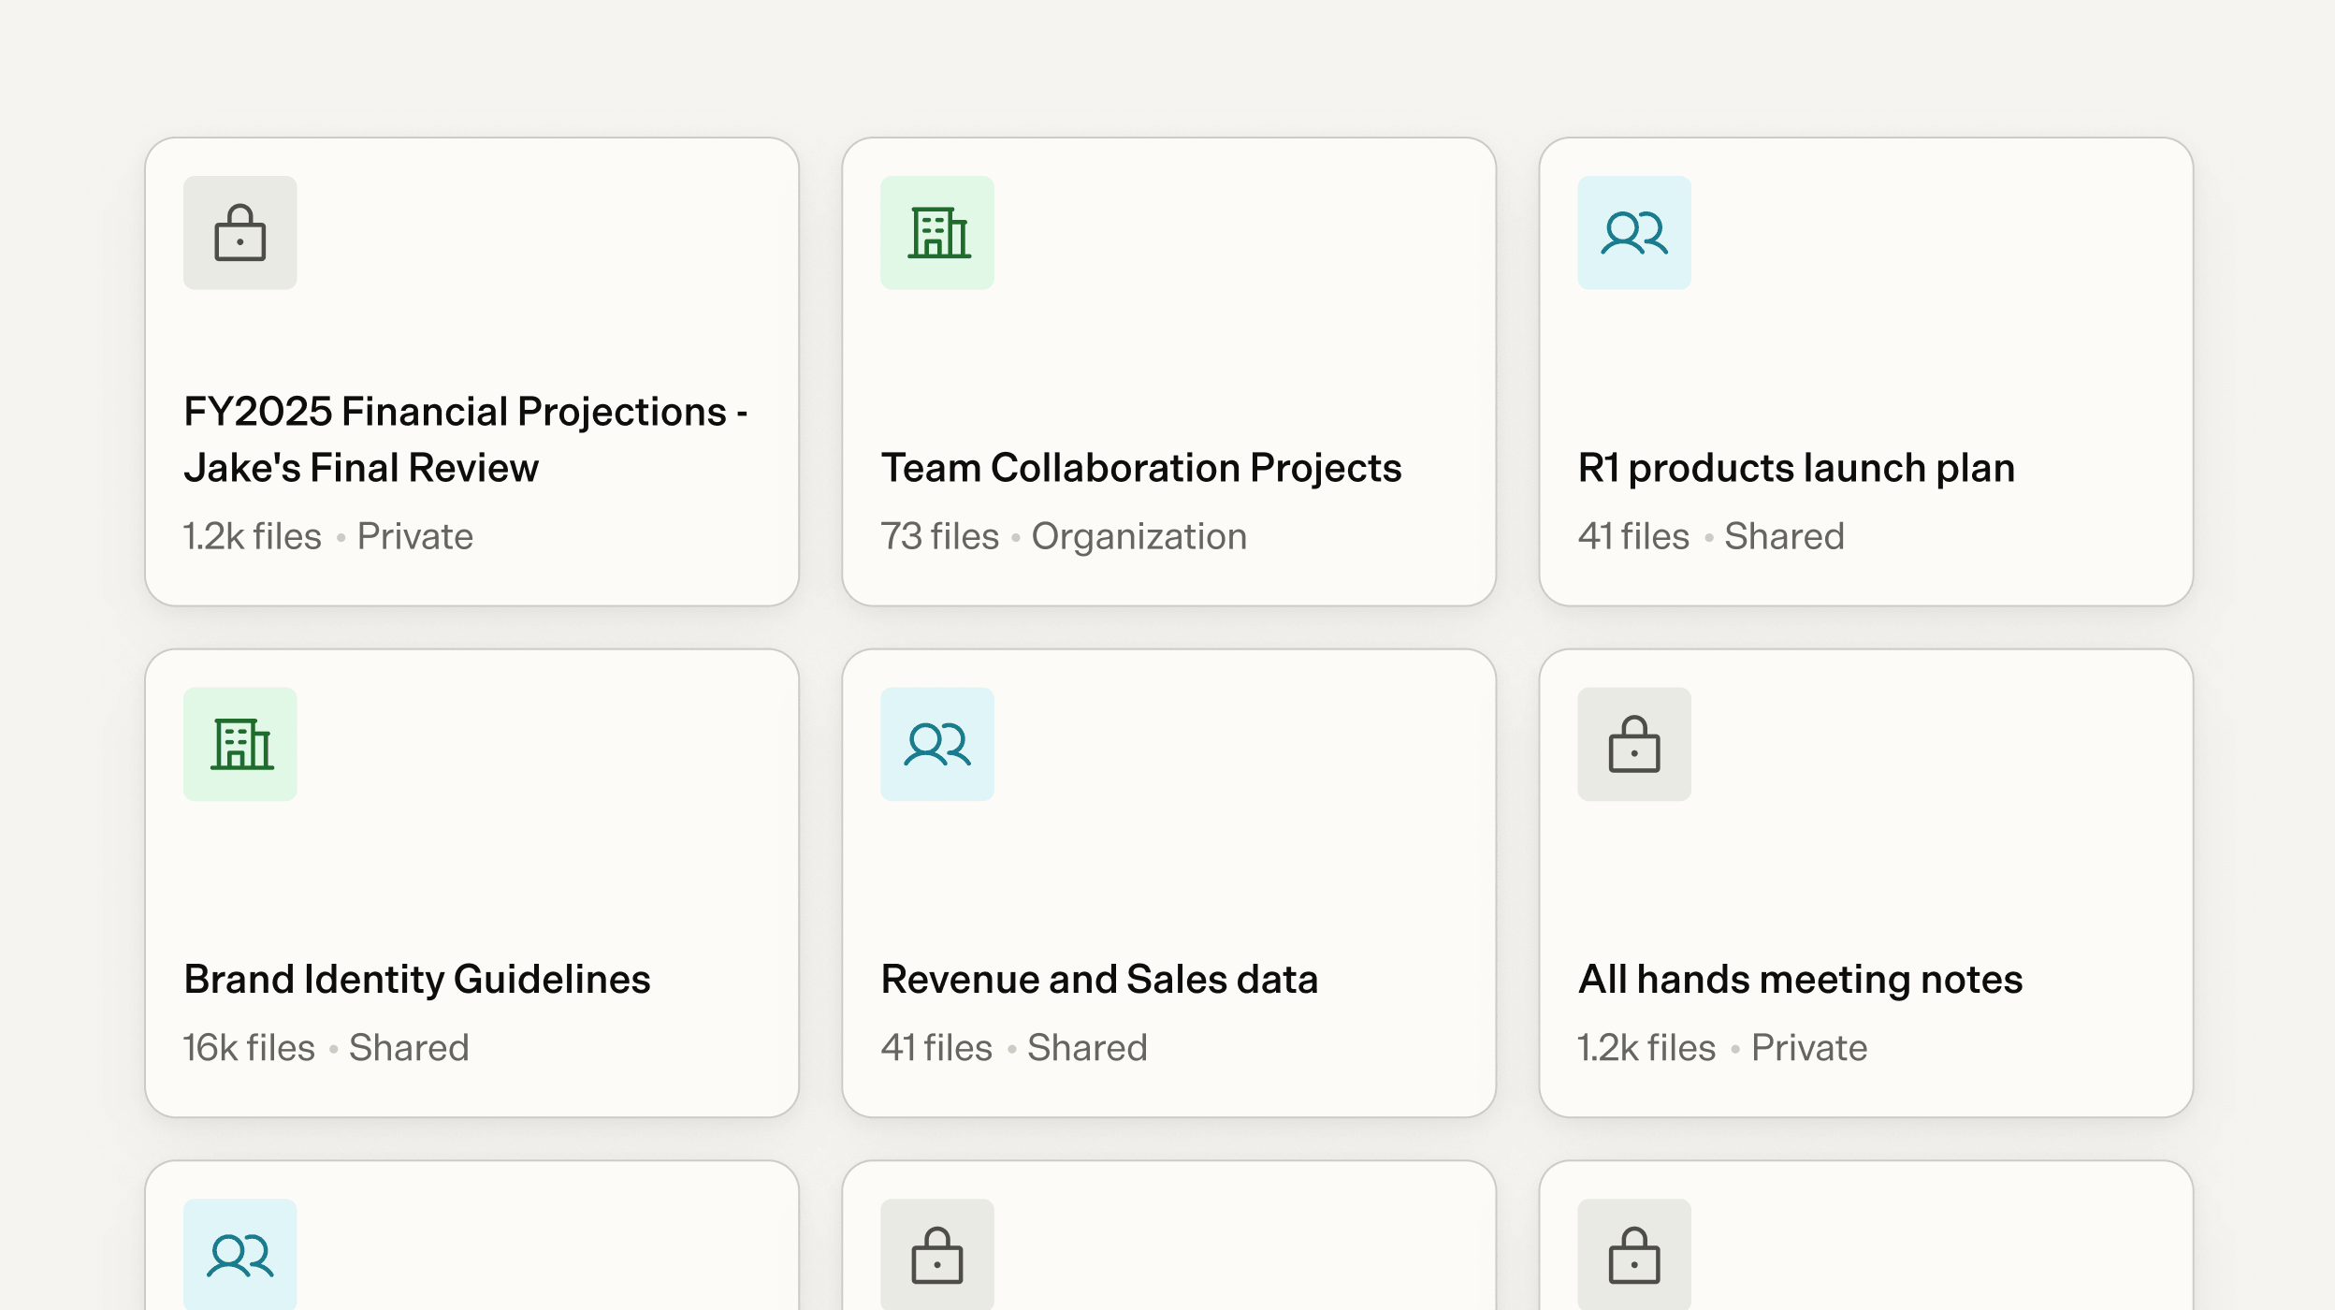The width and height of the screenshot is (2335, 1310).
Task: Click '1.2k files · Private' under FY2025 Financial Projections
Action: coord(328,536)
